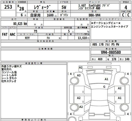Click ABS in the equipment list
This screenshot has width=132, height=121.
95,44
